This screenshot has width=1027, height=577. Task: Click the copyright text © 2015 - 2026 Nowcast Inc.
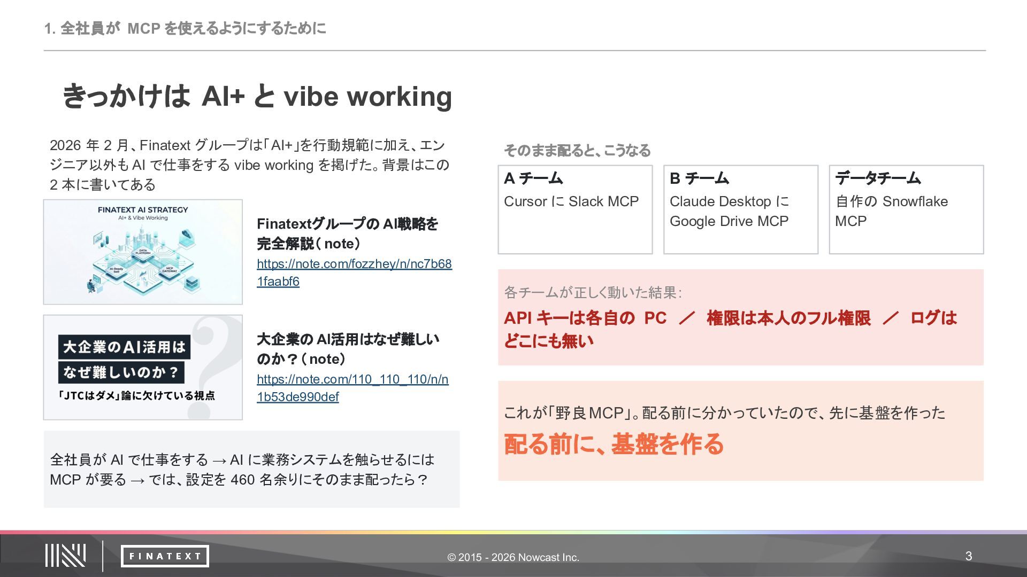click(513, 557)
